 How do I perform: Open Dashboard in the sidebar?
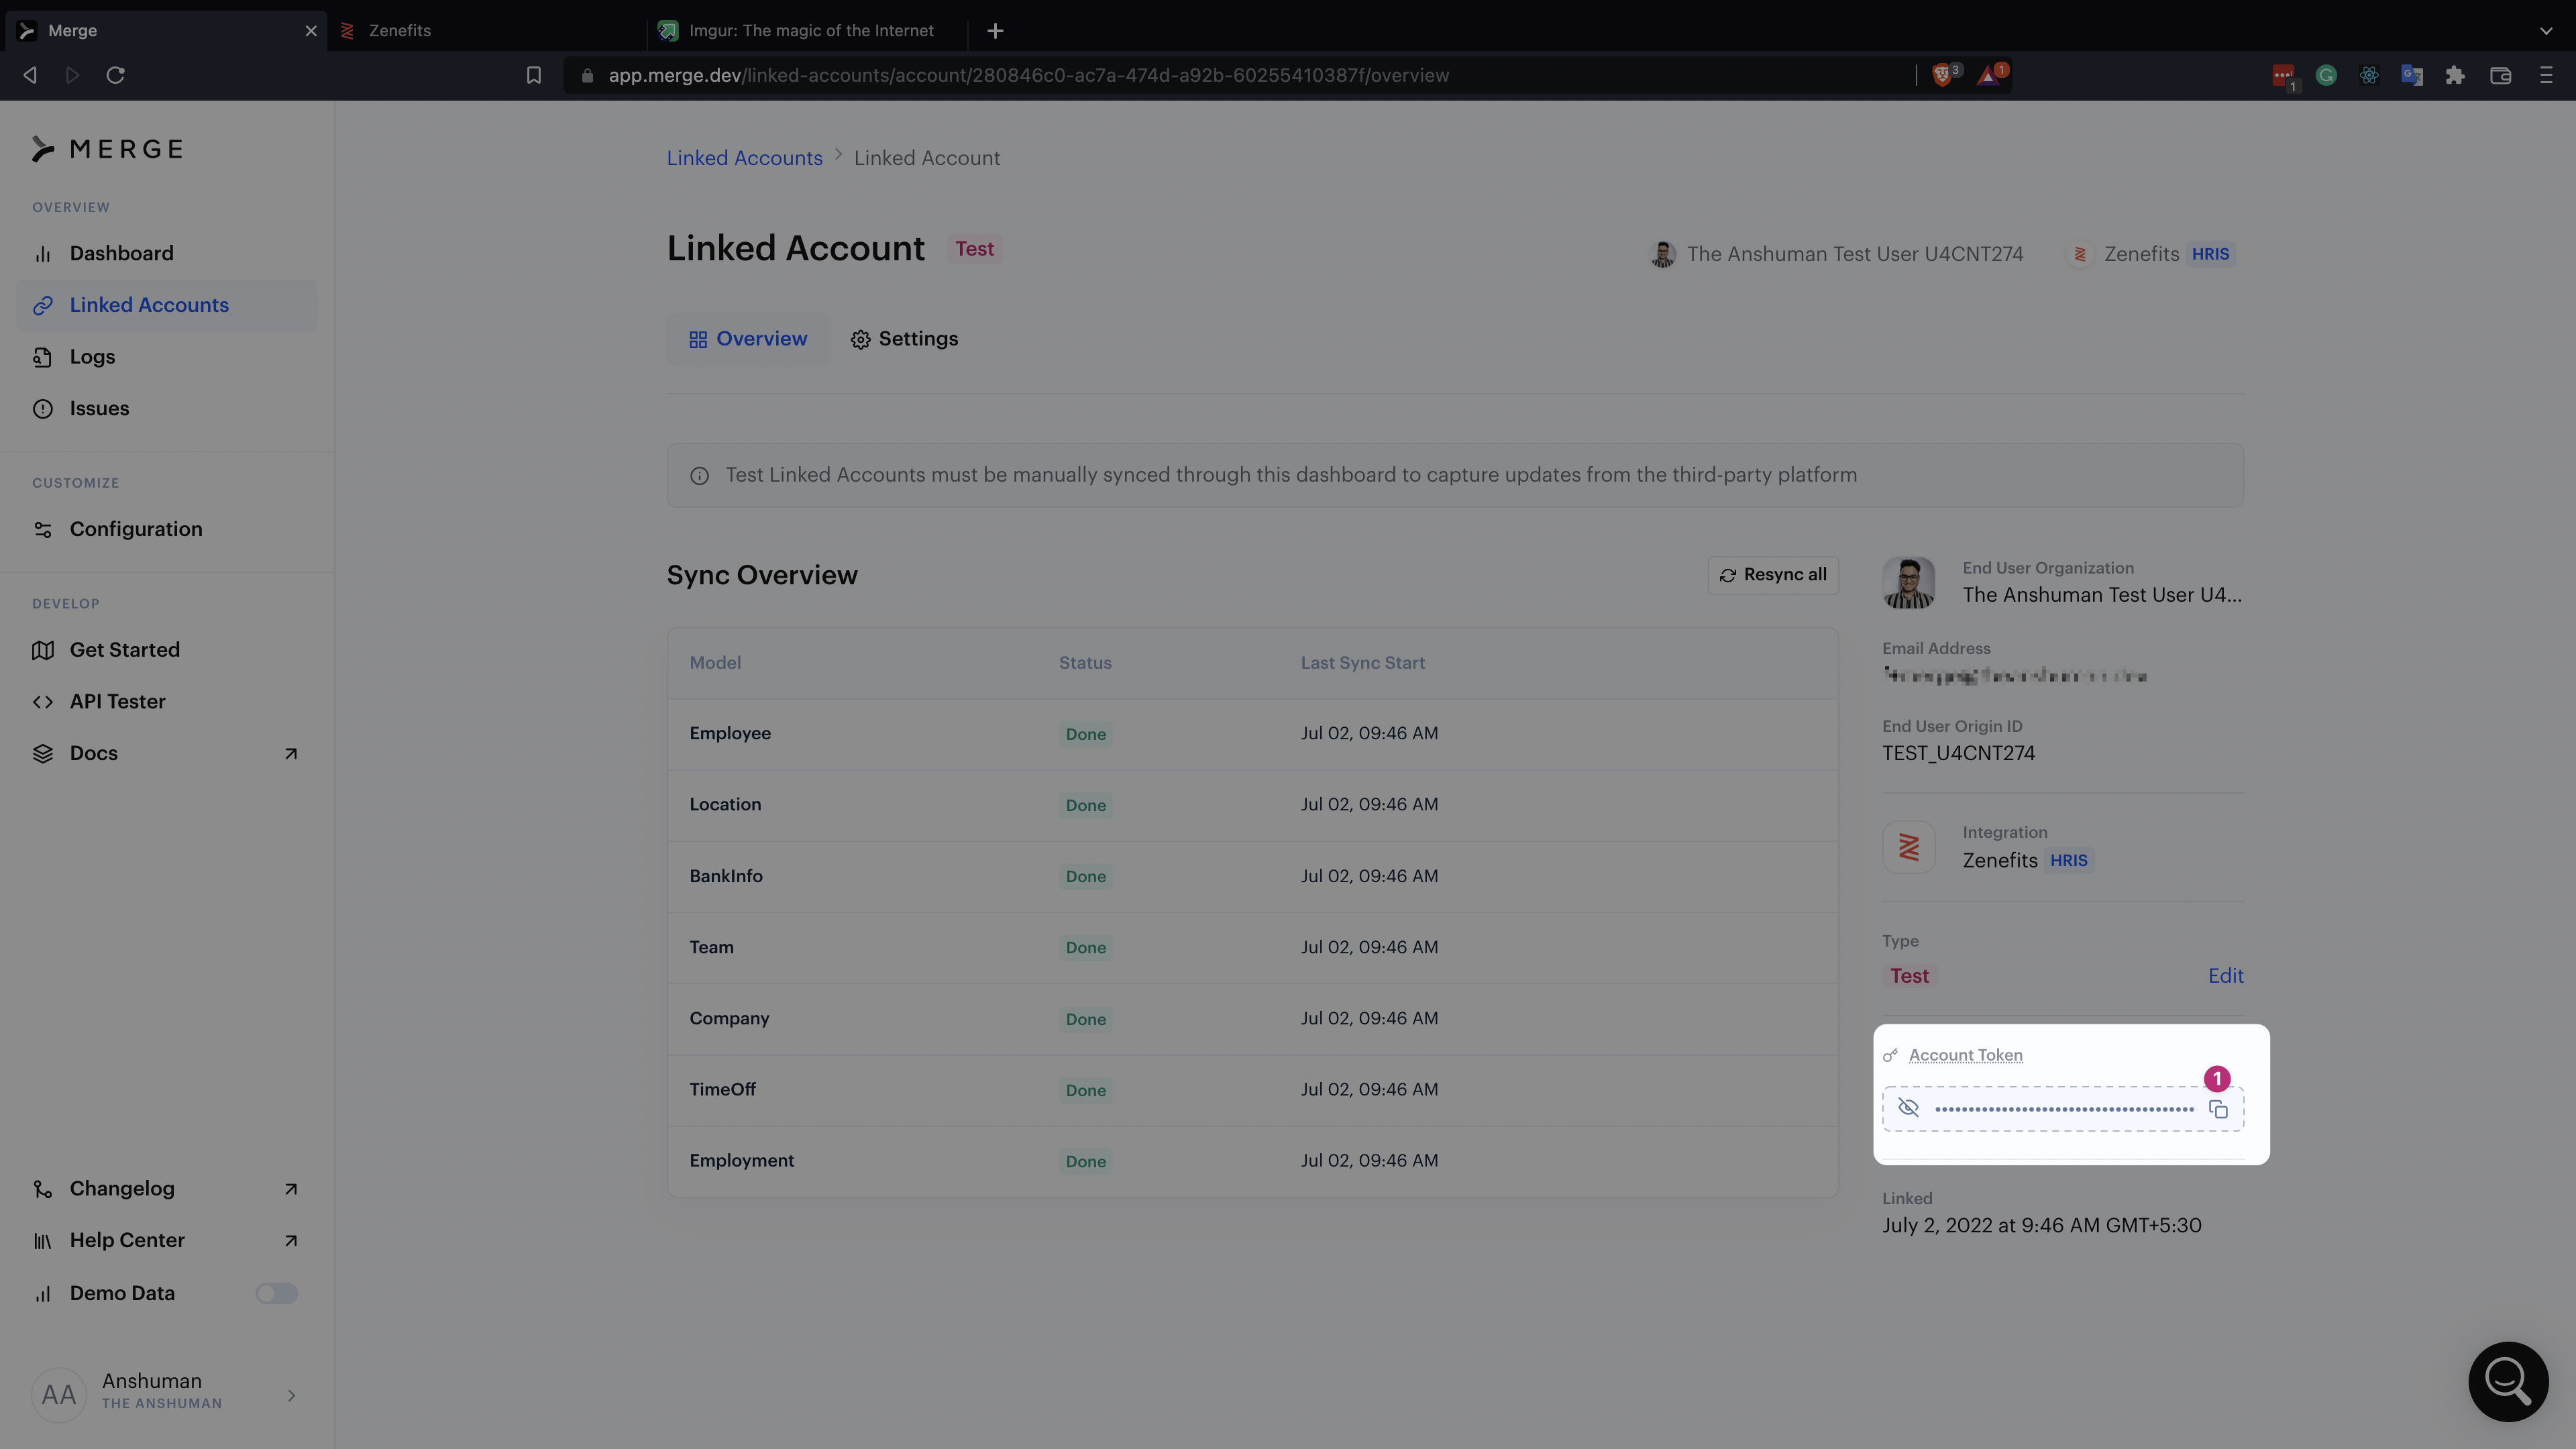[x=121, y=253]
